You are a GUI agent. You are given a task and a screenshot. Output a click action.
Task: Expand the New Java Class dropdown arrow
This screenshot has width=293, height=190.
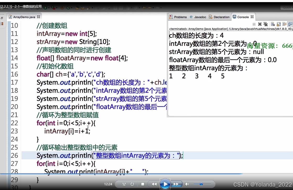tap(72, 8)
